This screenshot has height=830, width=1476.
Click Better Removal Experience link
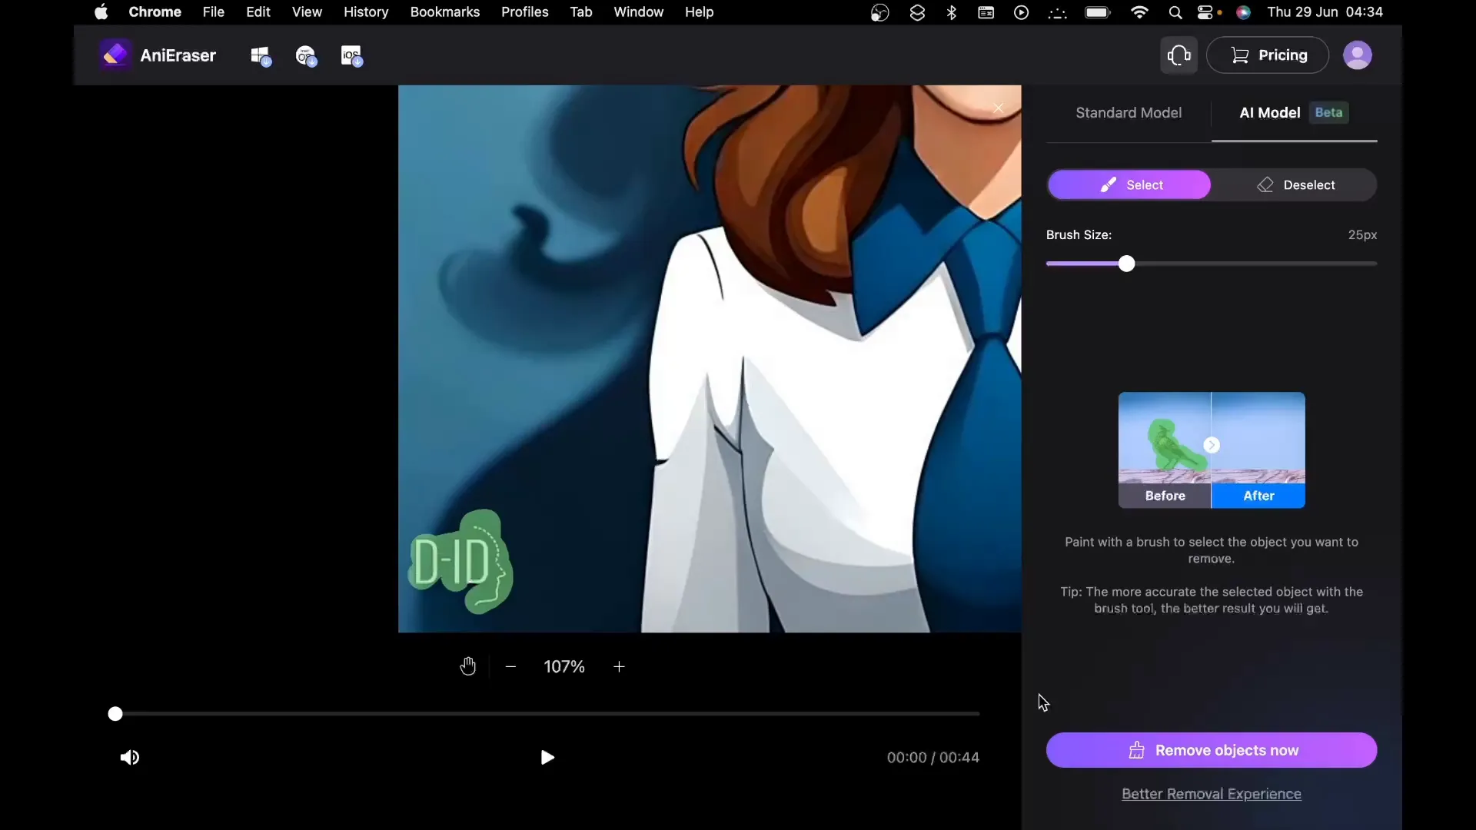[x=1212, y=794]
